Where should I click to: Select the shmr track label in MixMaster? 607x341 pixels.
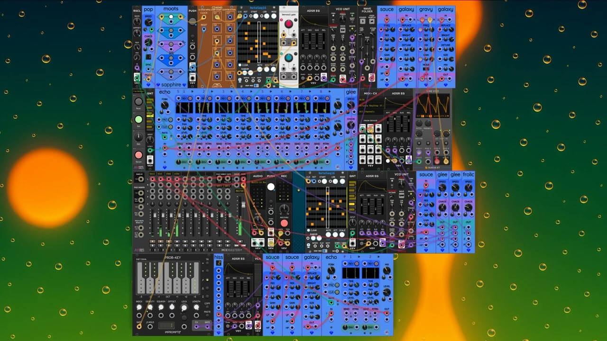coord(169,174)
